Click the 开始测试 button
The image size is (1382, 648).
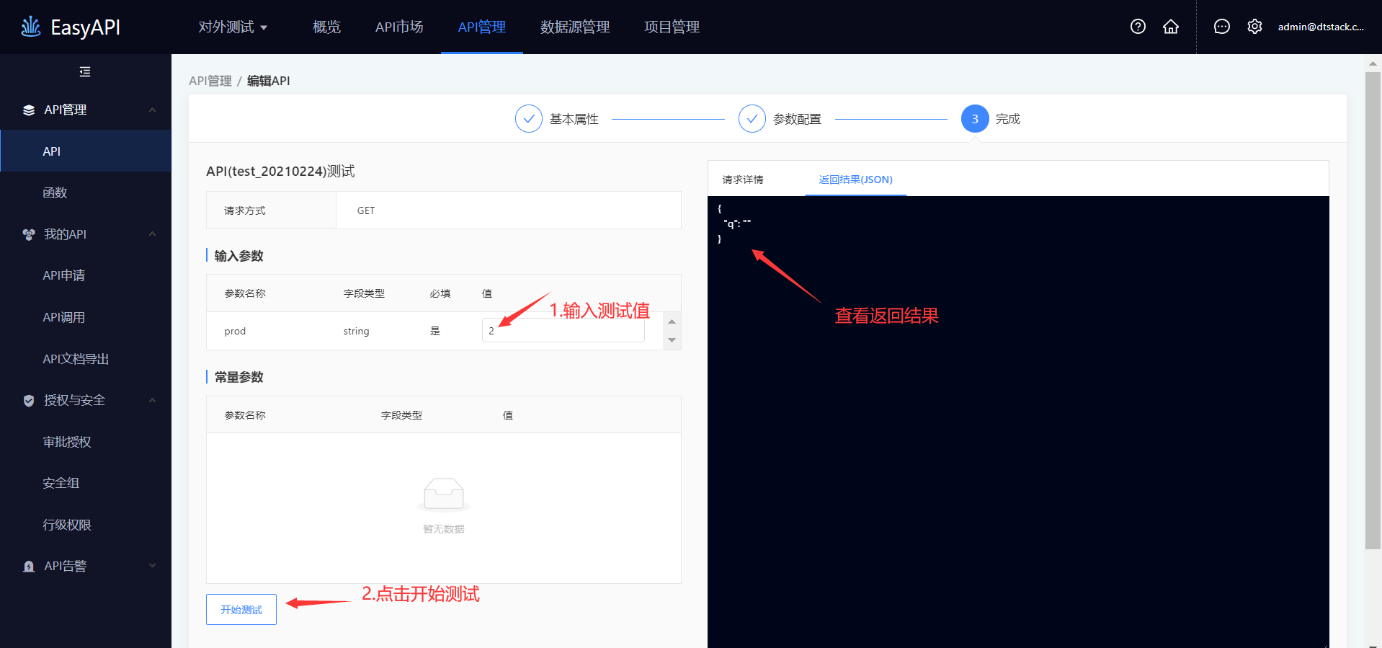241,609
